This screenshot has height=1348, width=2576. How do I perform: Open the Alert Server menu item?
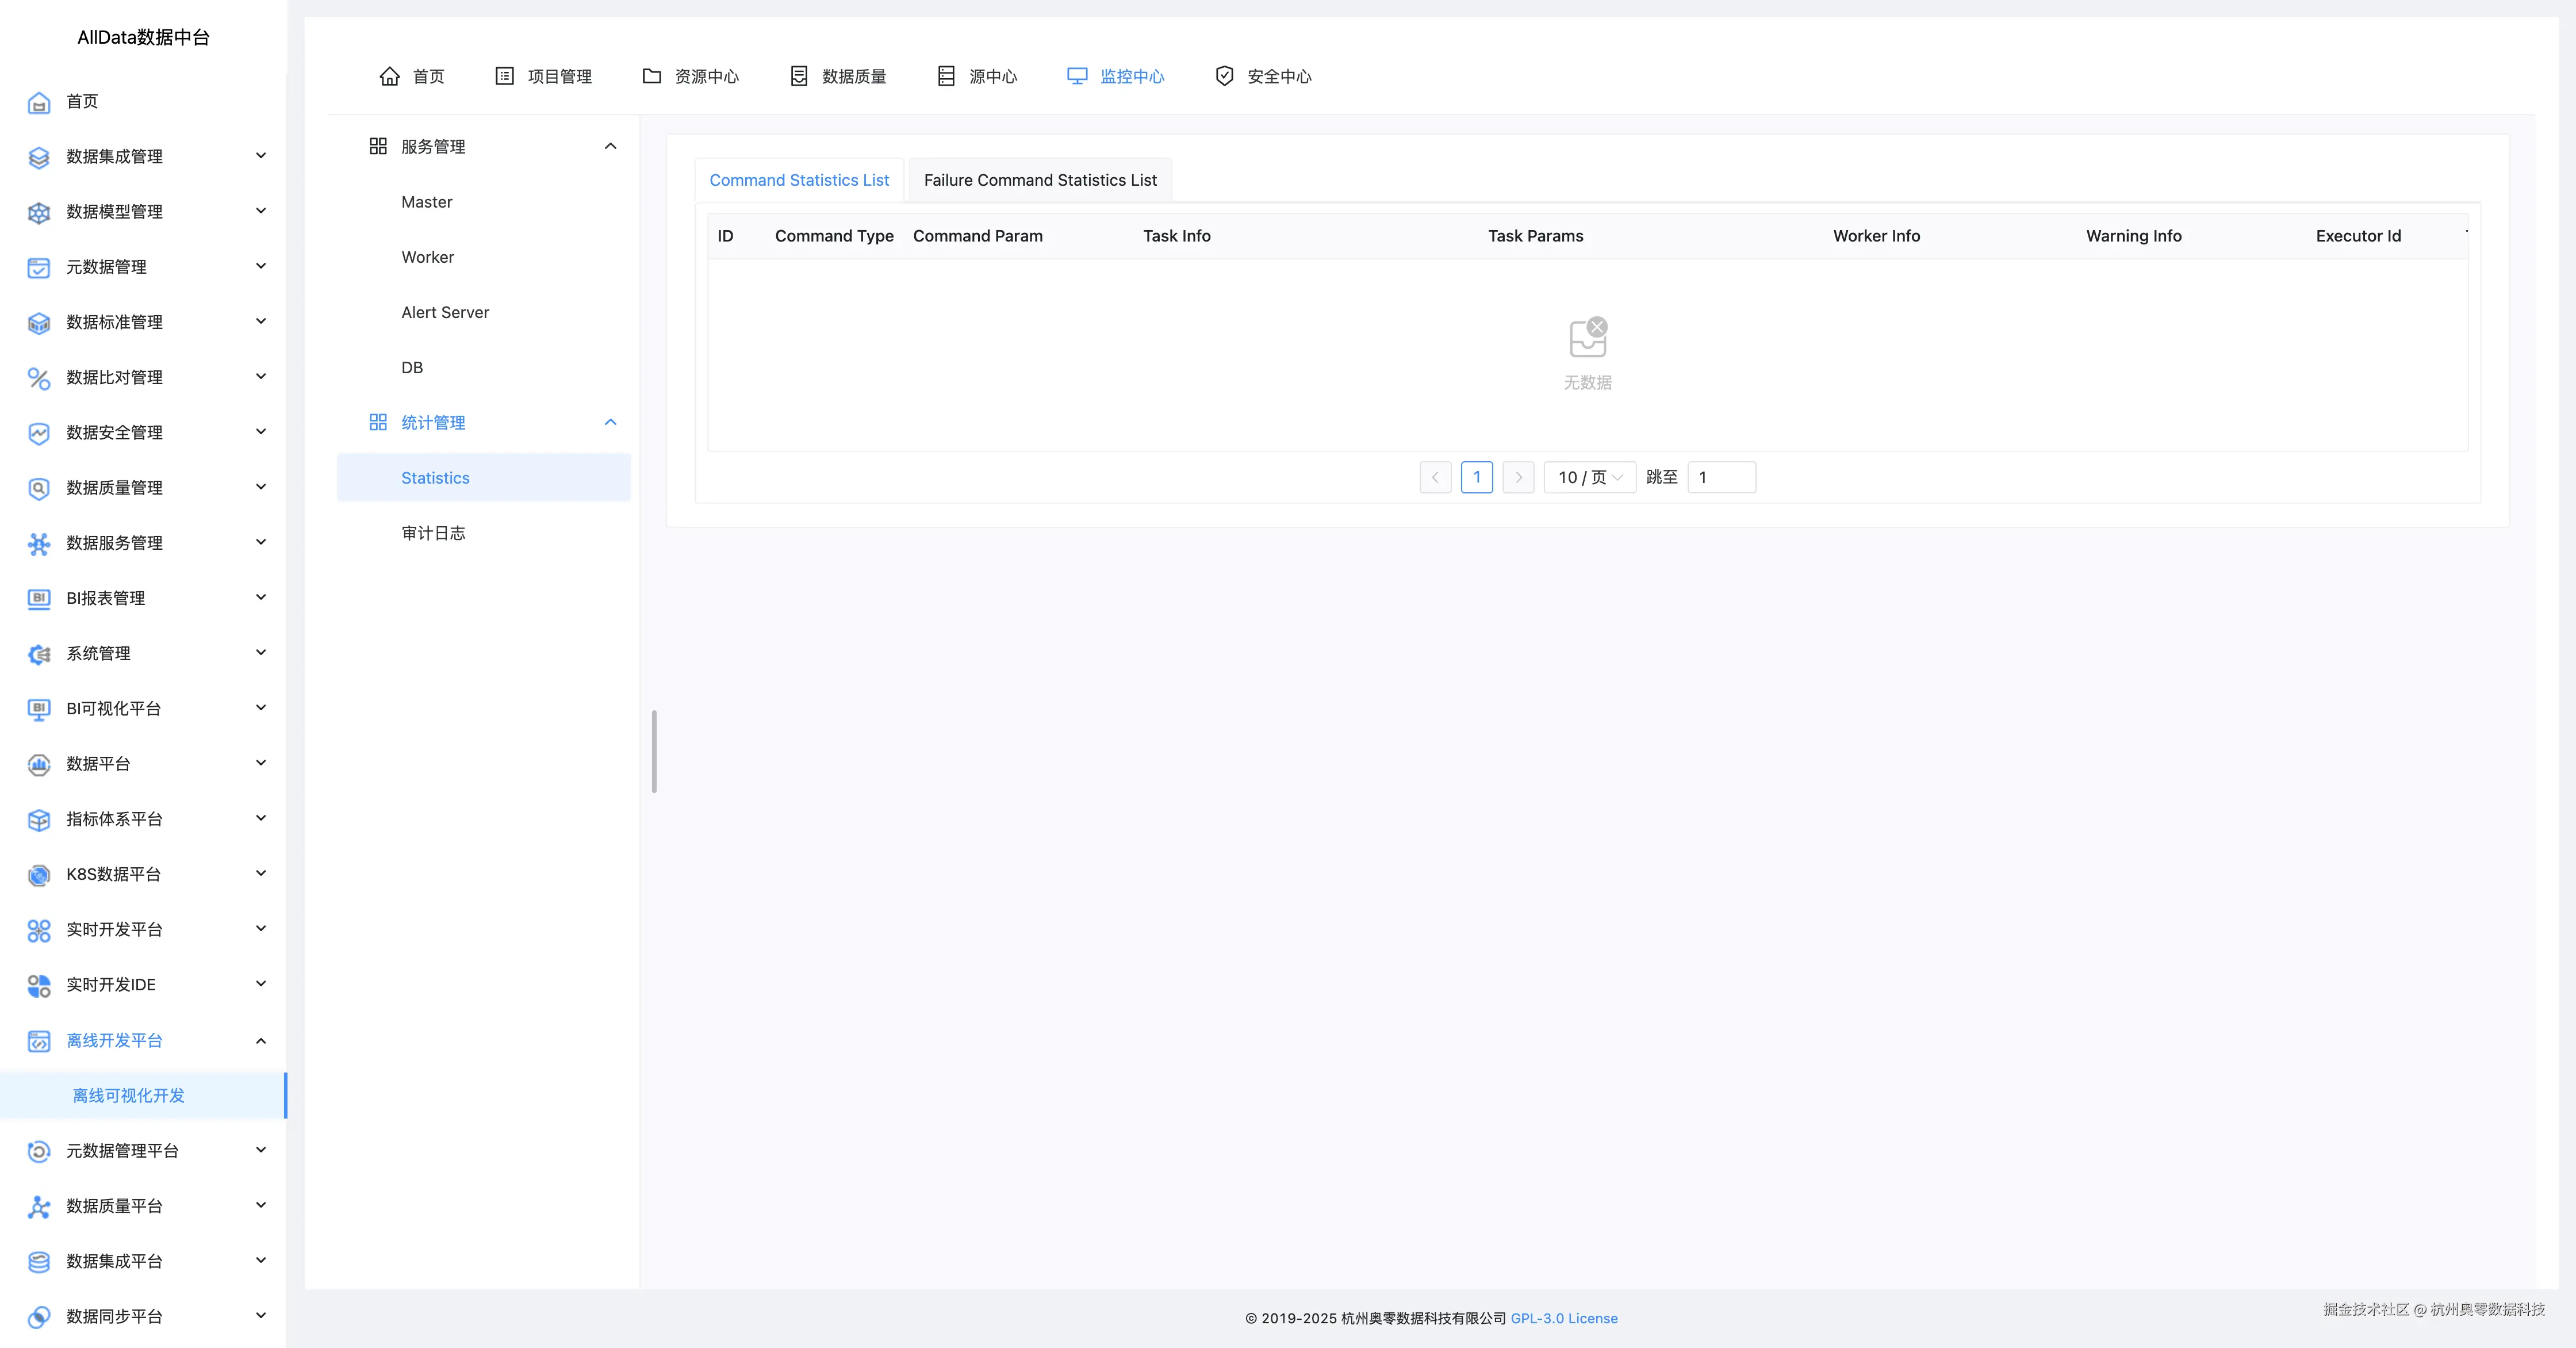(x=445, y=312)
